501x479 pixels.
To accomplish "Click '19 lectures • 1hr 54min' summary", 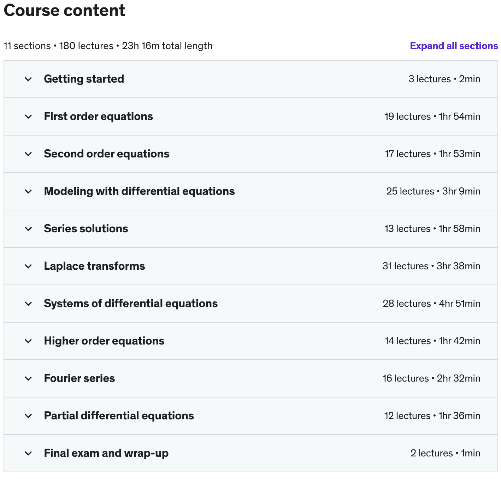I will pos(432,116).
